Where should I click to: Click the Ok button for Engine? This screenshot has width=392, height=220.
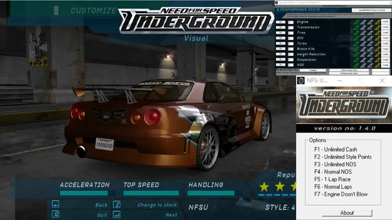click(281, 22)
